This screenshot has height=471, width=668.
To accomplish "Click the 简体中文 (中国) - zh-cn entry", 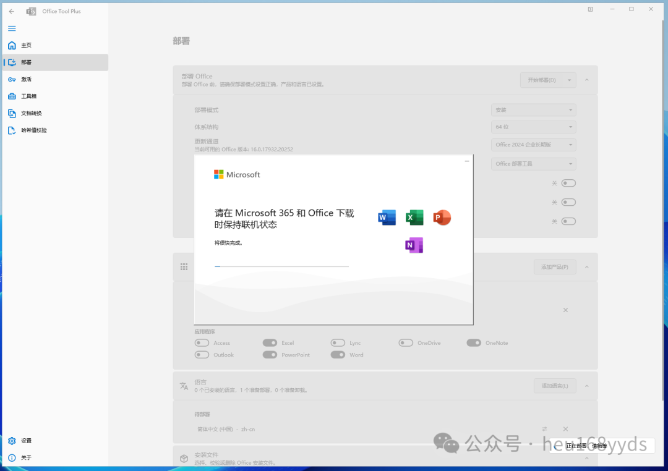I will (x=226, y=429).
